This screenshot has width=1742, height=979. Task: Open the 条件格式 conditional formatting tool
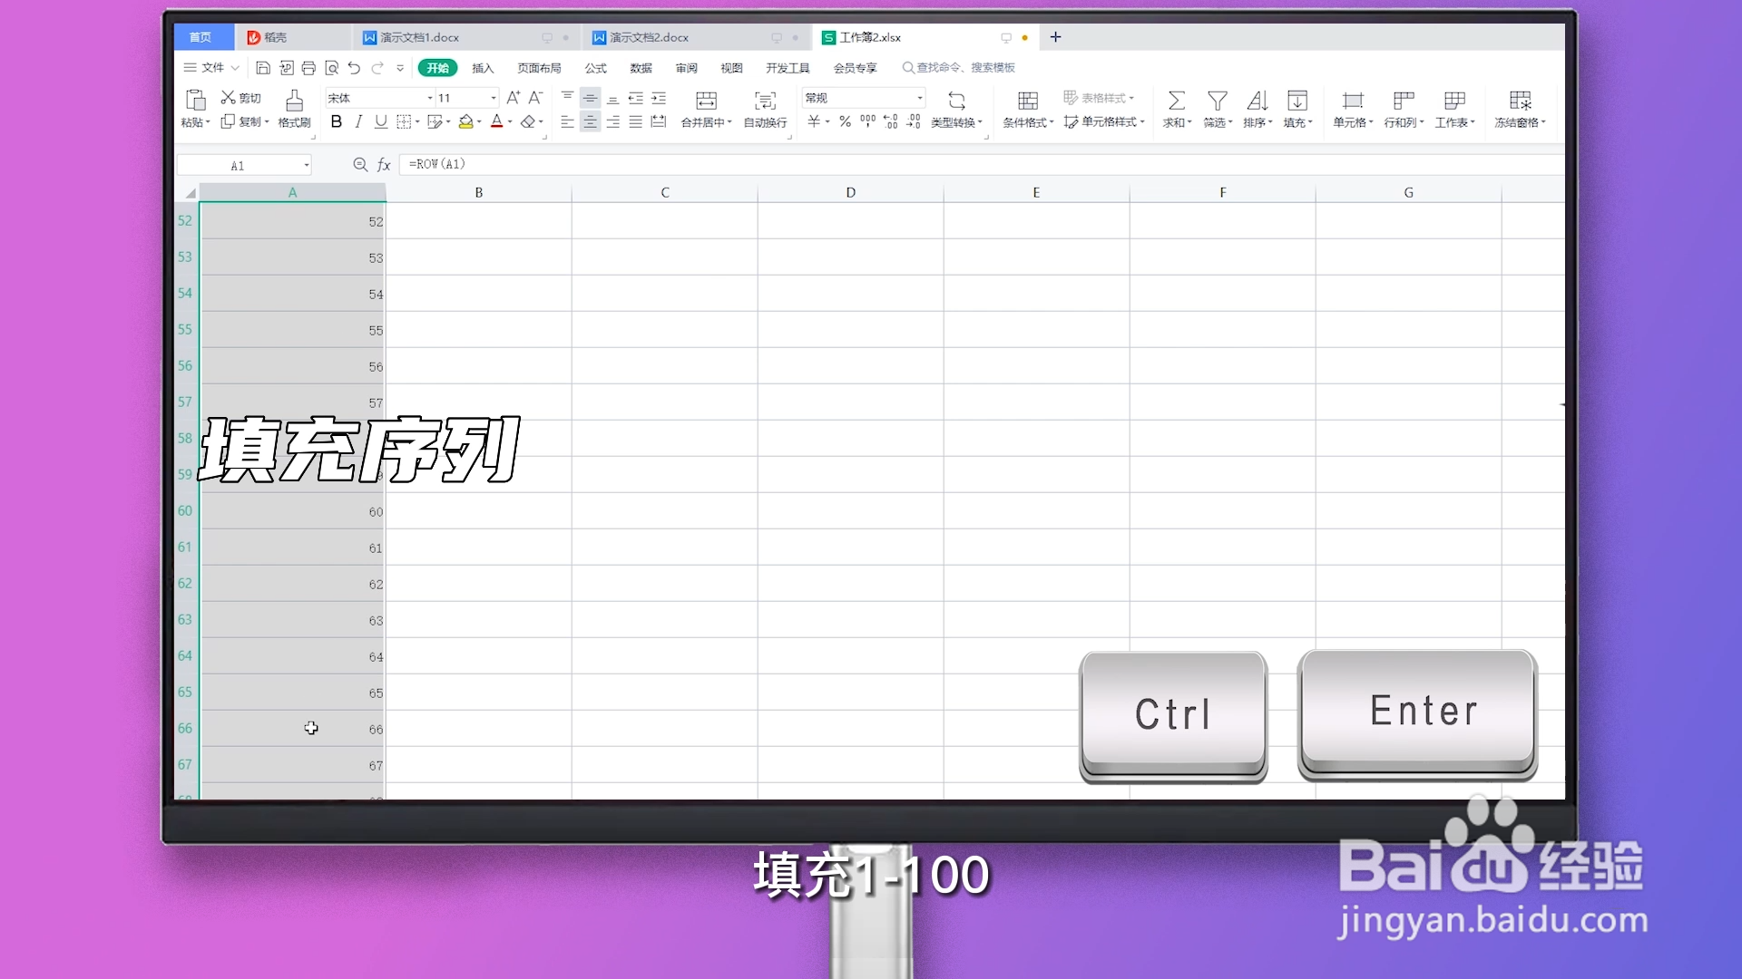(1026, 109)
